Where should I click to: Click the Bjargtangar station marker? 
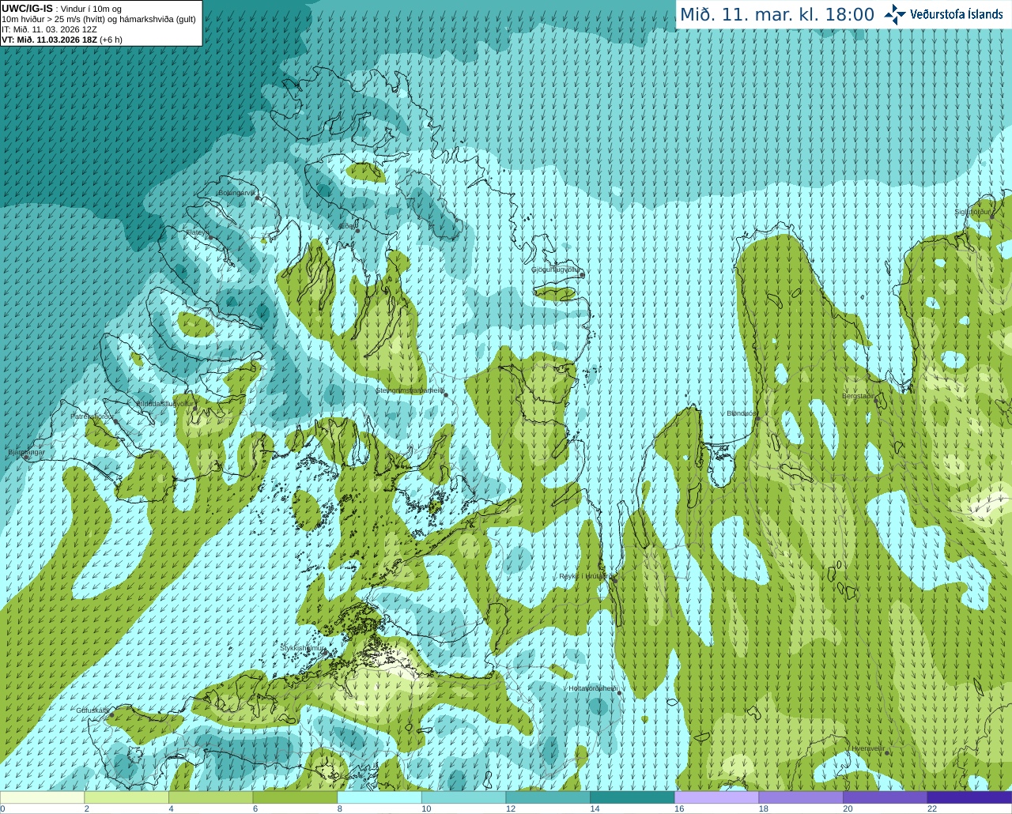tap(26, 458)
